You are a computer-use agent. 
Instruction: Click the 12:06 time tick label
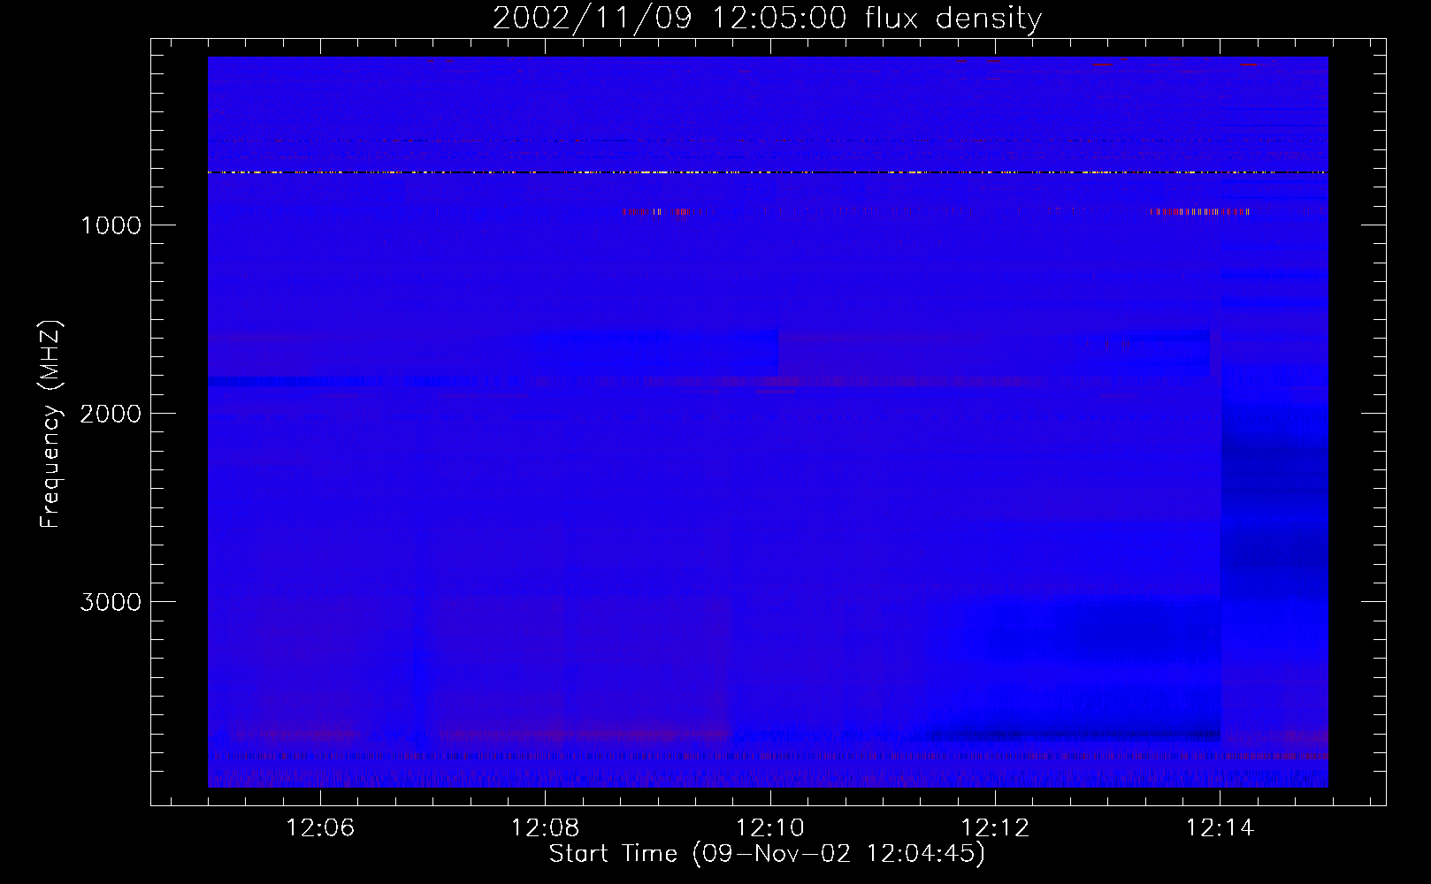320,828
